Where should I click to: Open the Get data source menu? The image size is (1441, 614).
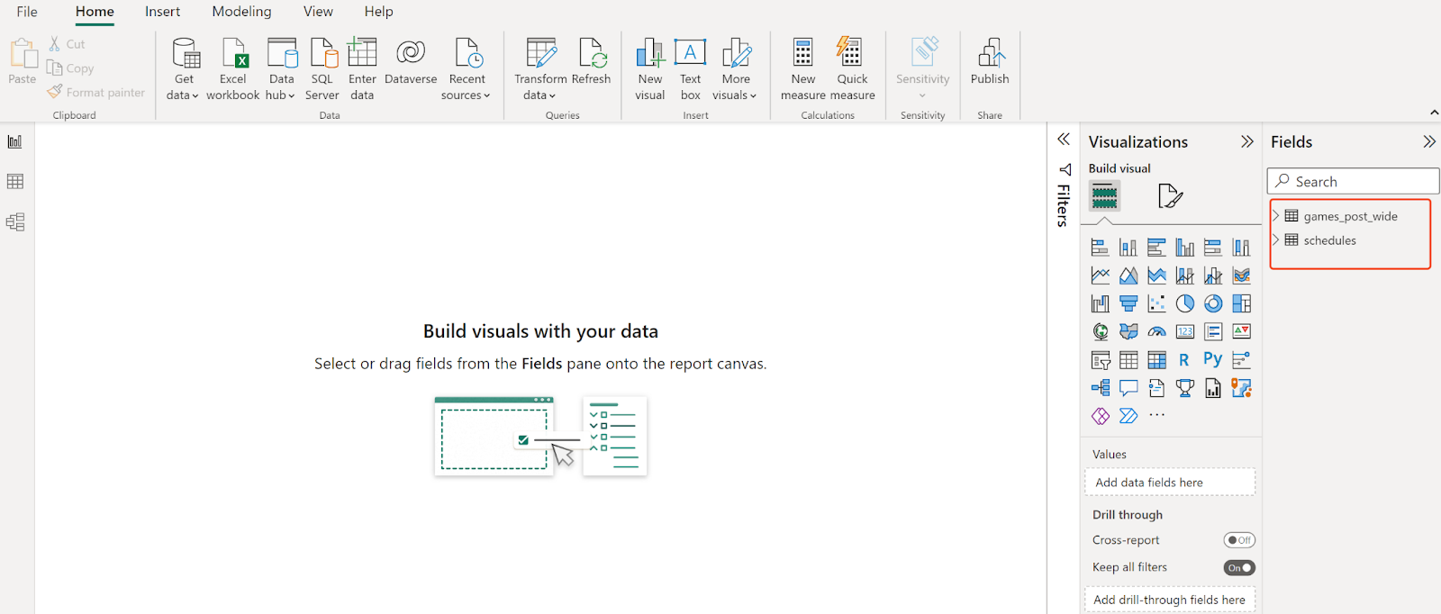184,68
